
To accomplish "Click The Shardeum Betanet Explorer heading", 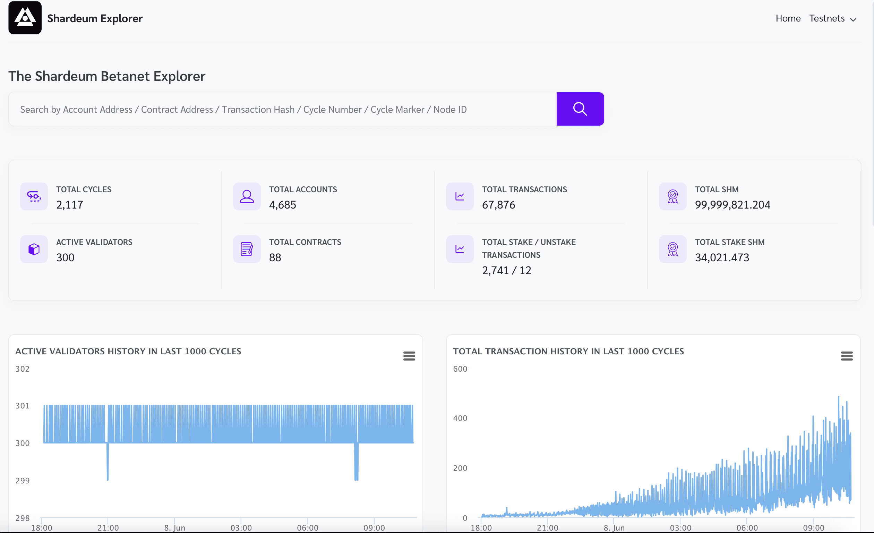I will pyautogui.click(x=107, y=76).
